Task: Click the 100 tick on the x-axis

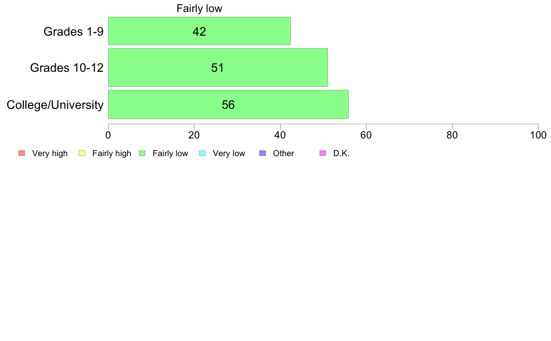Action: tap(538, 135)
